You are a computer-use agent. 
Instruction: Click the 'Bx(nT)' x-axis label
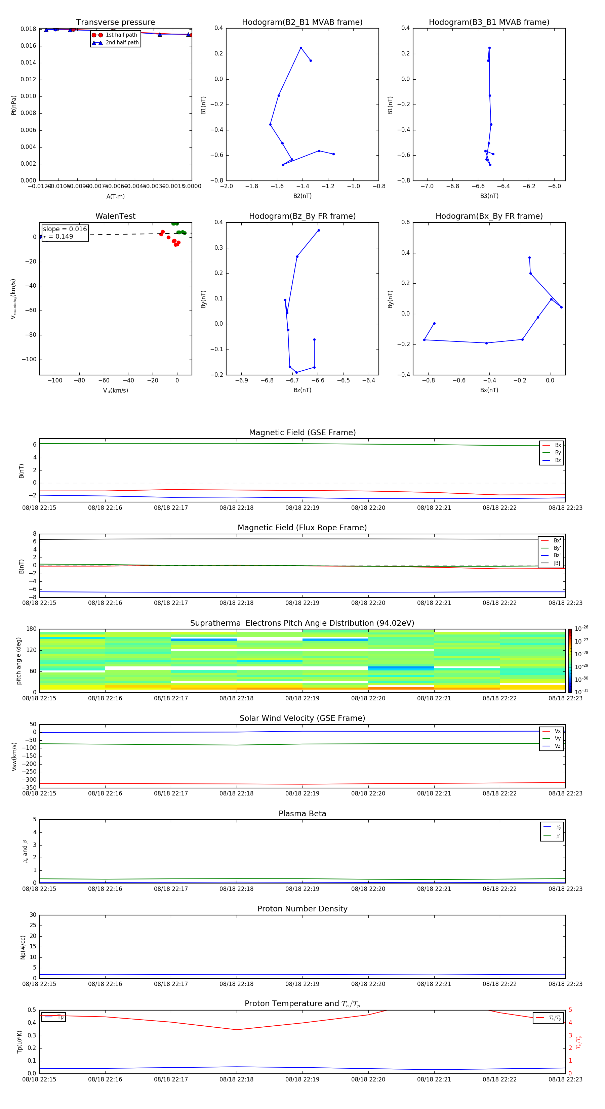point(489,390)
